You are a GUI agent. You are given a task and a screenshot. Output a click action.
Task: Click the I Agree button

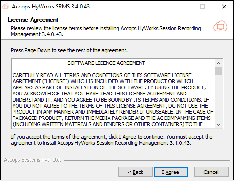tap(171, 172)
